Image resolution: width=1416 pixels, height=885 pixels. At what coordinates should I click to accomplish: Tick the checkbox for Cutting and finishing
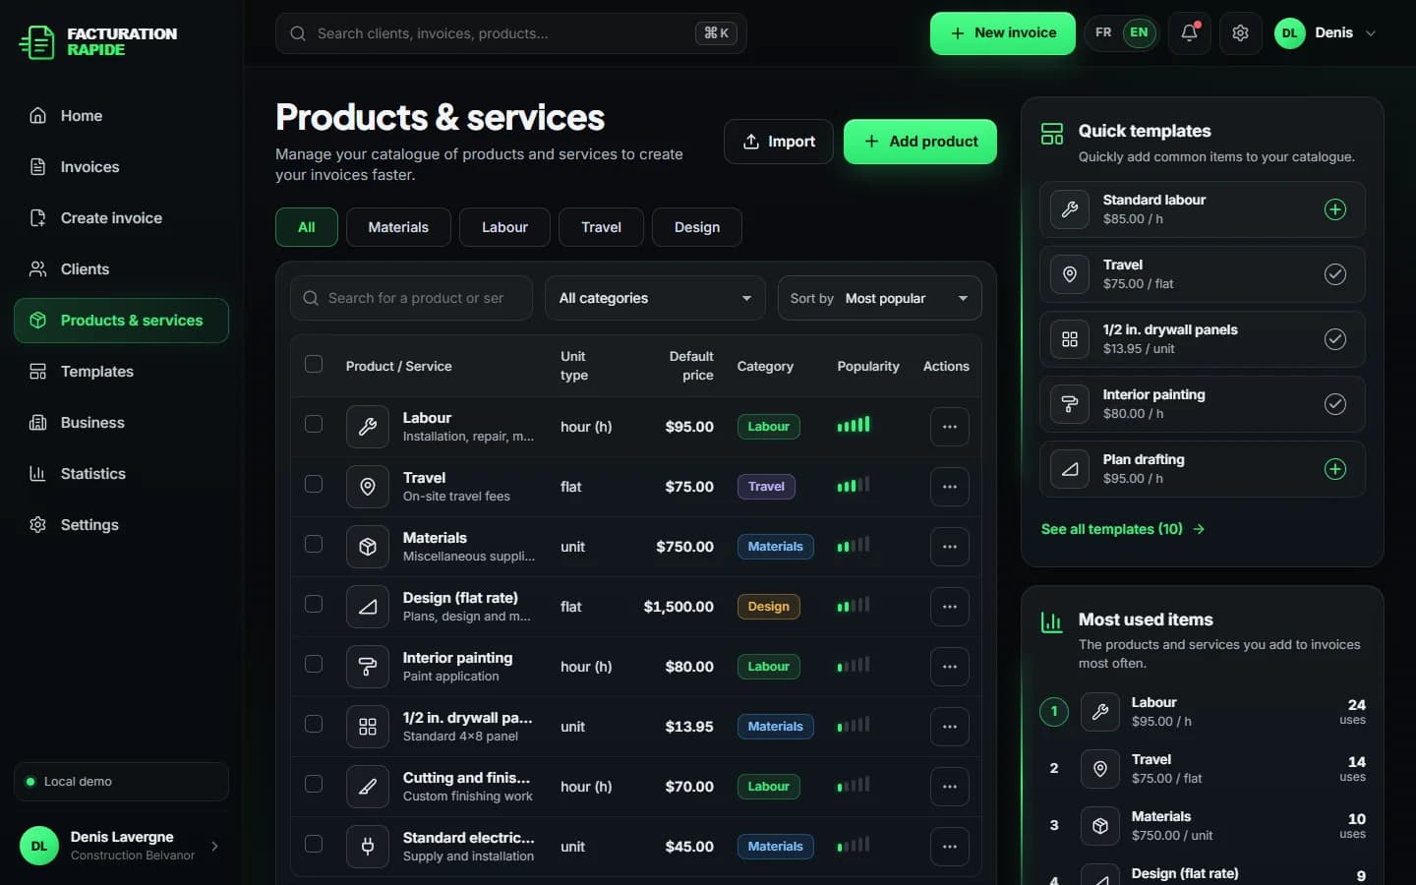(314, 784)
